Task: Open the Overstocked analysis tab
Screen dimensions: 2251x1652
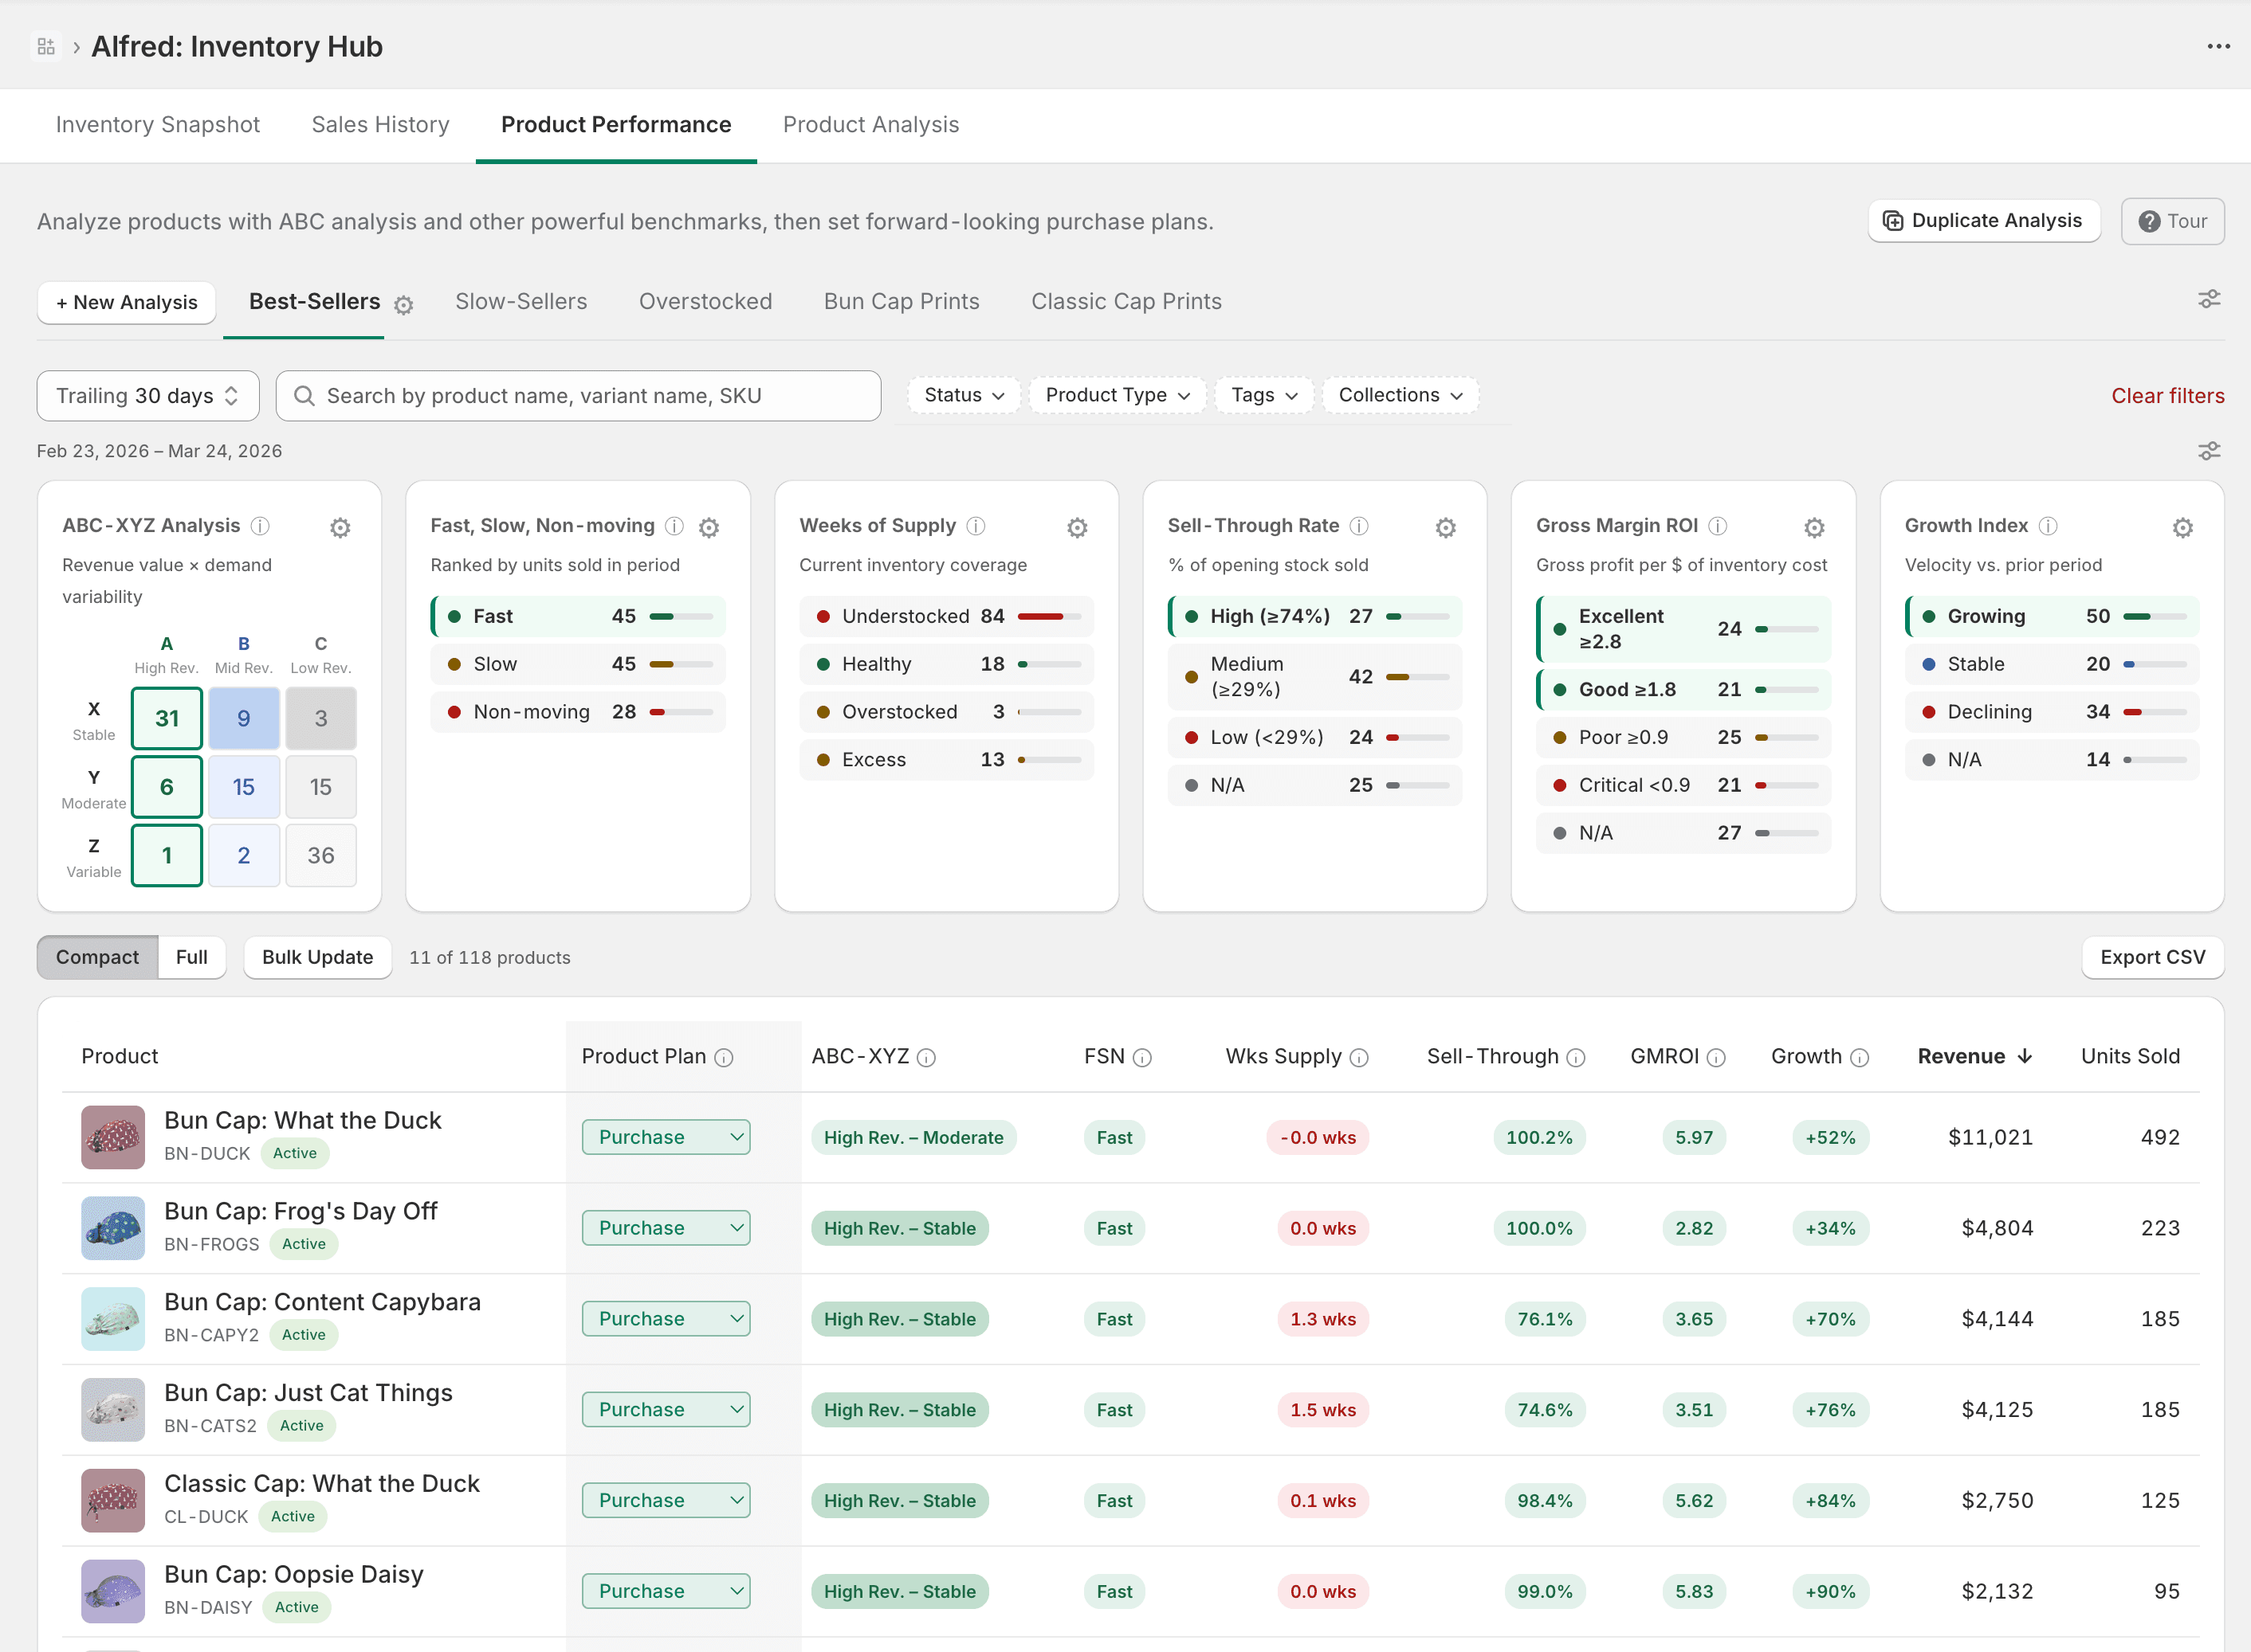Action: [705, 301]
